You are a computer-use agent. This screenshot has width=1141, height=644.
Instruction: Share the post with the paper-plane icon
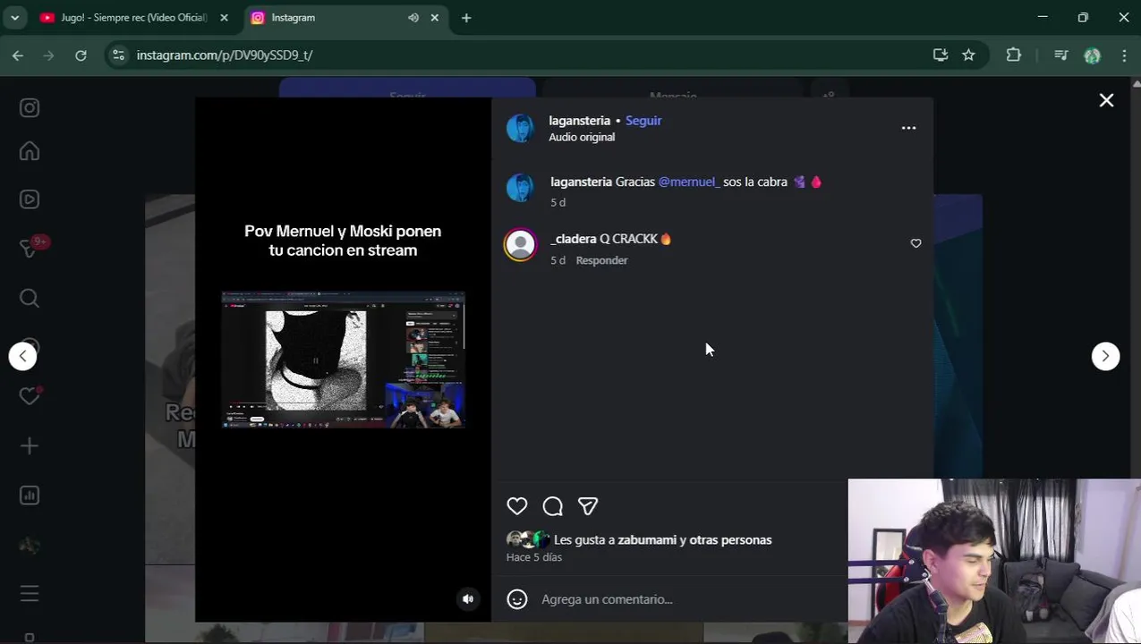[588, 506]
